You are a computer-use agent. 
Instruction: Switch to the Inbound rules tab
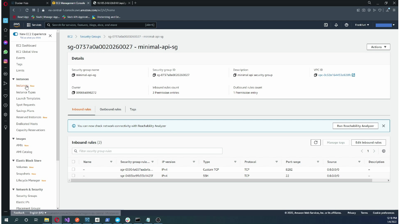(82, 109)
